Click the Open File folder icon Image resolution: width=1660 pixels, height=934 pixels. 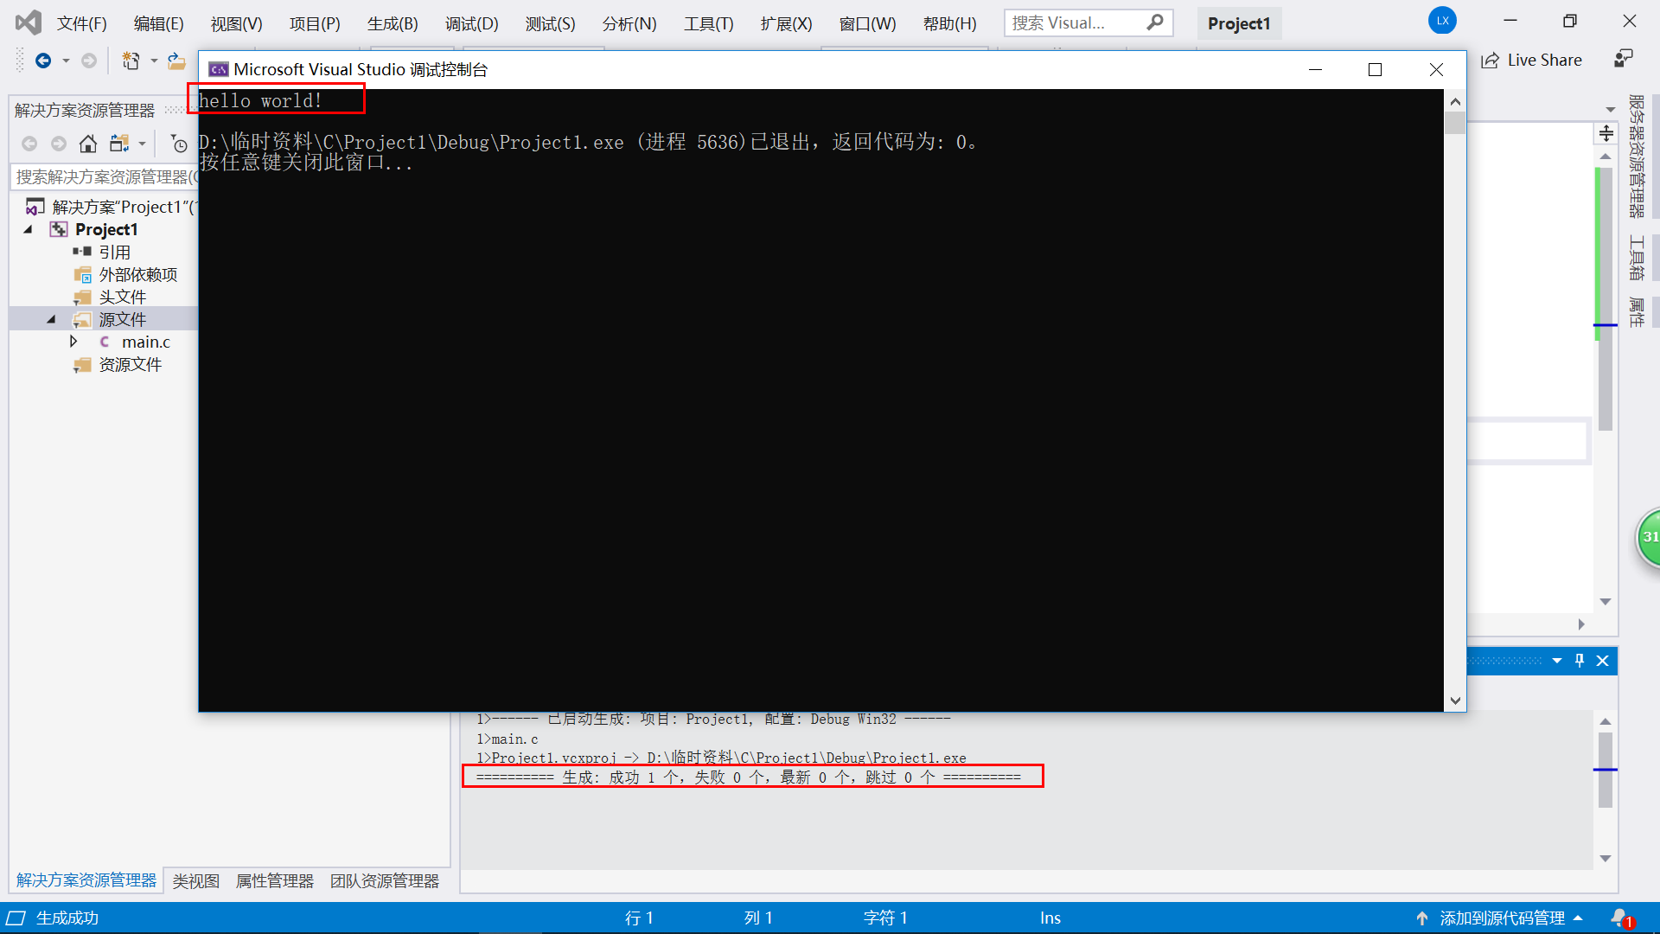[x=176, y=61]
